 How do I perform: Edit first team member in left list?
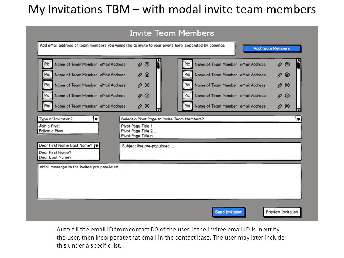tap(139, 65)
